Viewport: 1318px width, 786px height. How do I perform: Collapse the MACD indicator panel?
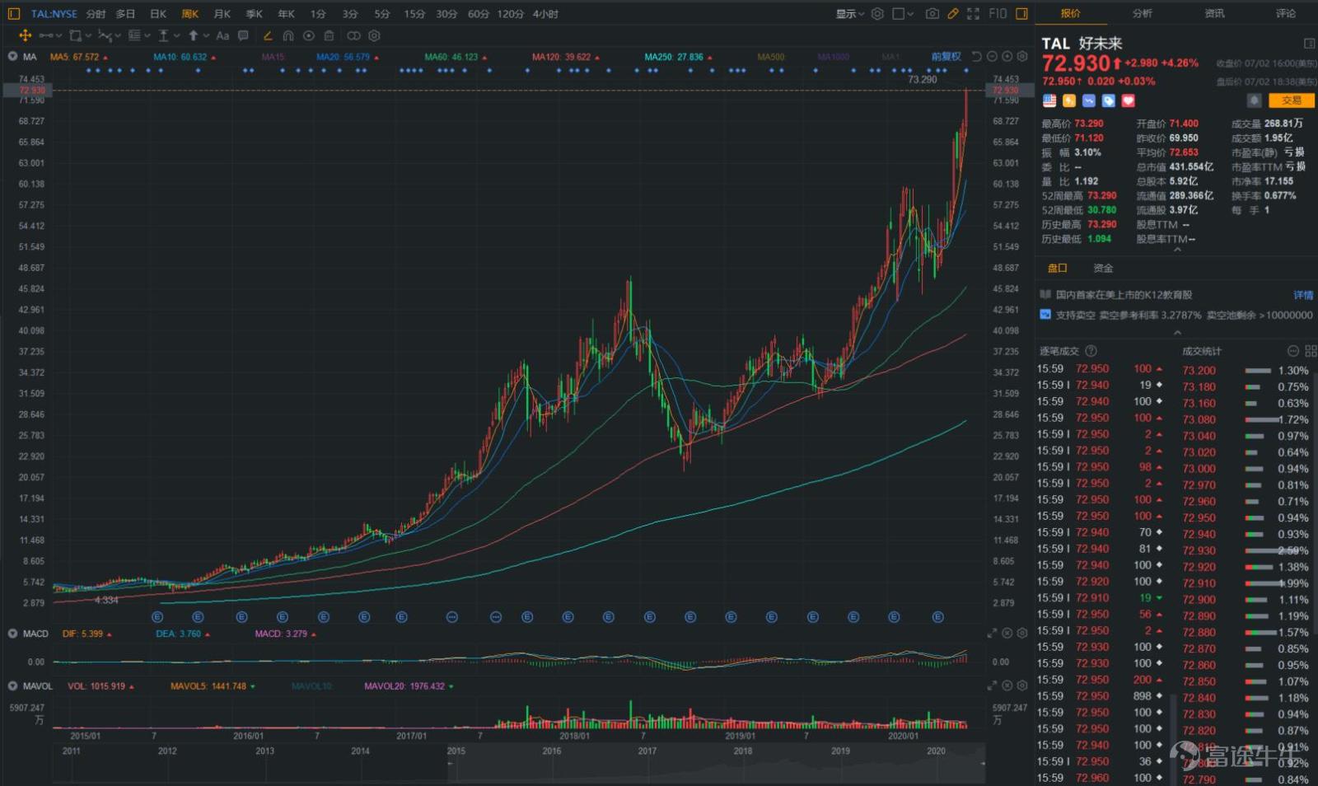coord(12,634)
